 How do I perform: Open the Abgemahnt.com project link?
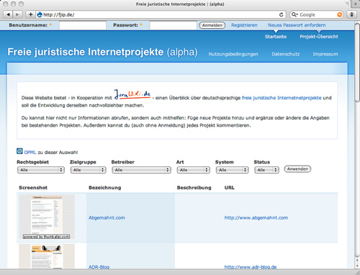107,217
